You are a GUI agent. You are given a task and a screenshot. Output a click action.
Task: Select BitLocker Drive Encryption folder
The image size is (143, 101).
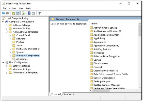click(x=106, y=56)
